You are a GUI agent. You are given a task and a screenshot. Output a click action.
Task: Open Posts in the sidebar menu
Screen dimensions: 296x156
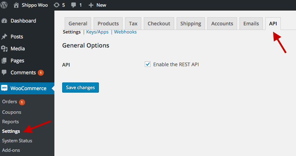[17, 37]
